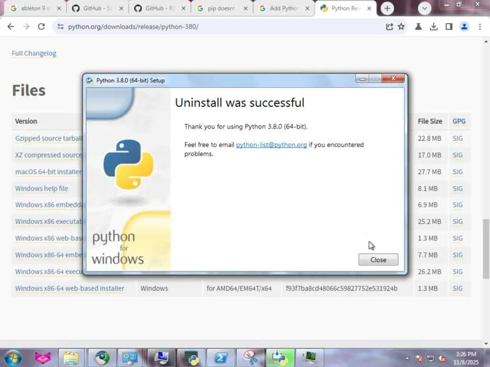Viewport: 490px width, 367px height.
Task: Open SIG link in the 8.1 MB row
Action: click(x=457, y=188)
